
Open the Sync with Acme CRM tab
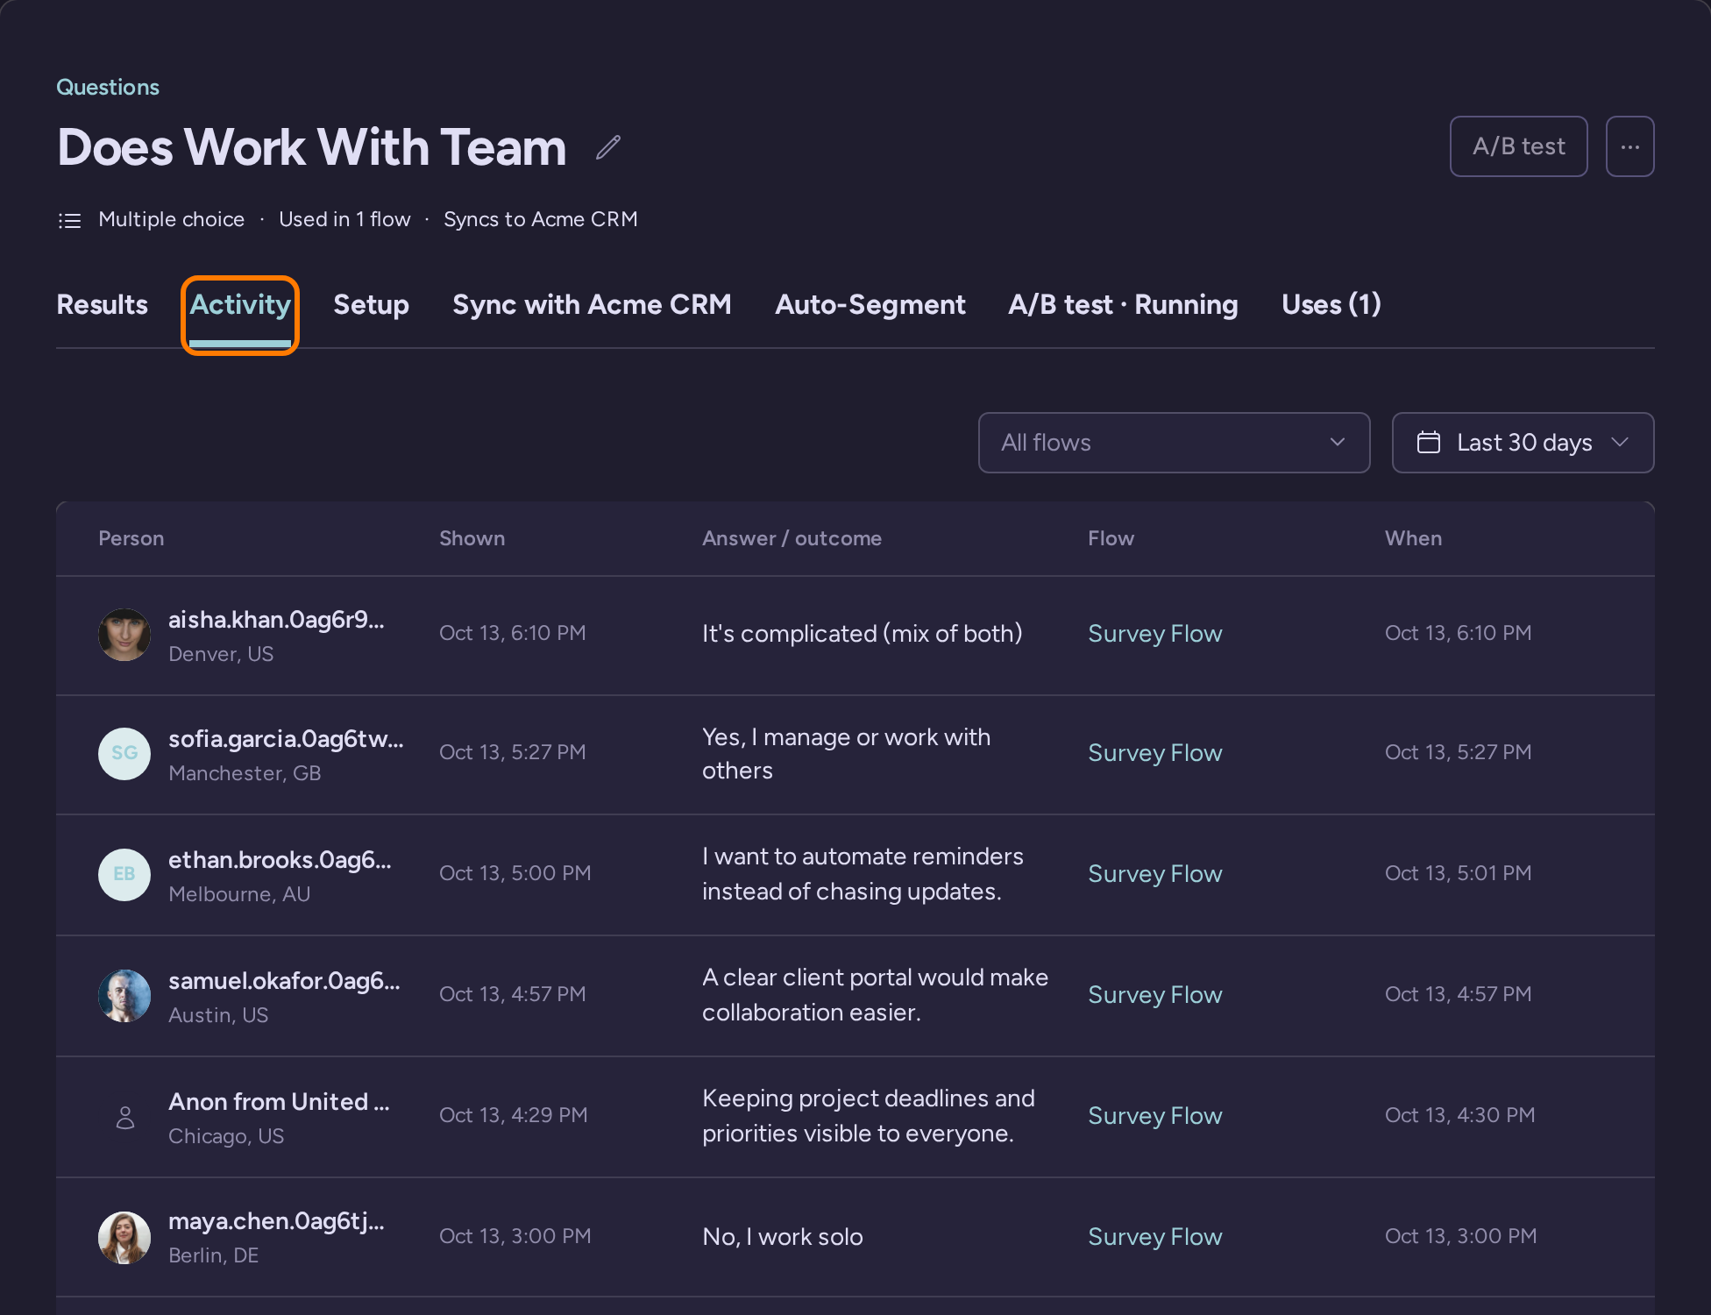coord(592,305)
